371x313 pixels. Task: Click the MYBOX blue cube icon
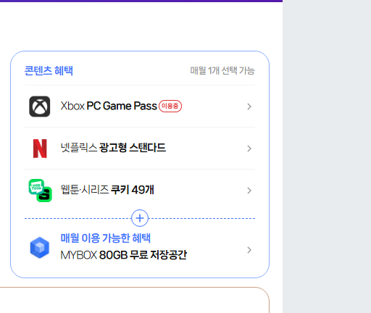coord(40,247)
